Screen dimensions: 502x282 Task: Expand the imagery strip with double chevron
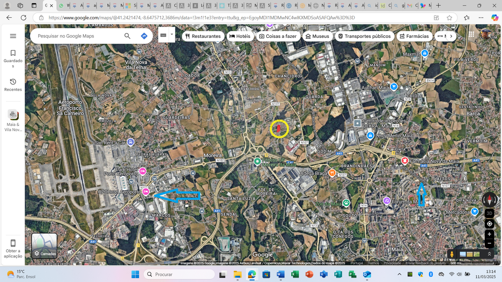[489, 254]
